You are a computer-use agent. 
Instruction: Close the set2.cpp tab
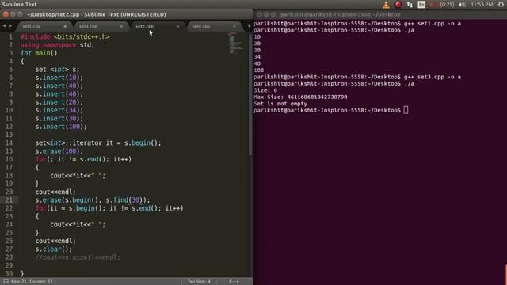coord(177,26)
